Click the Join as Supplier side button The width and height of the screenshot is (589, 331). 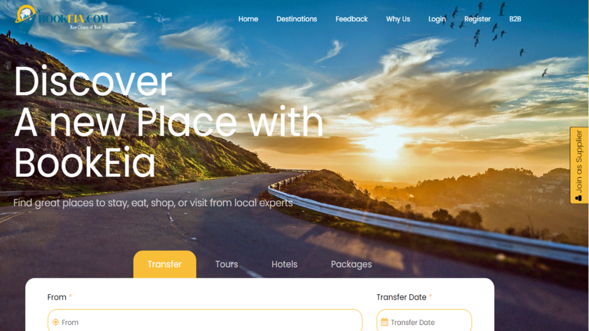(x=579, y=165)
